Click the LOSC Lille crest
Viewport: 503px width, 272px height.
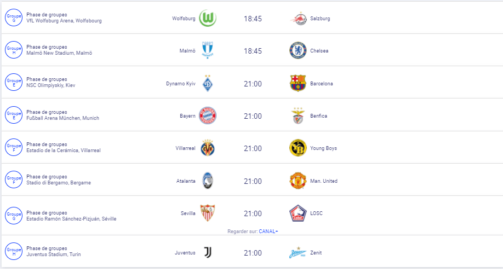[x=298, y=213]
